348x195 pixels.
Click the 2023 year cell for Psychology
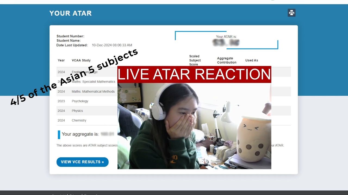[x=61, y=101]
